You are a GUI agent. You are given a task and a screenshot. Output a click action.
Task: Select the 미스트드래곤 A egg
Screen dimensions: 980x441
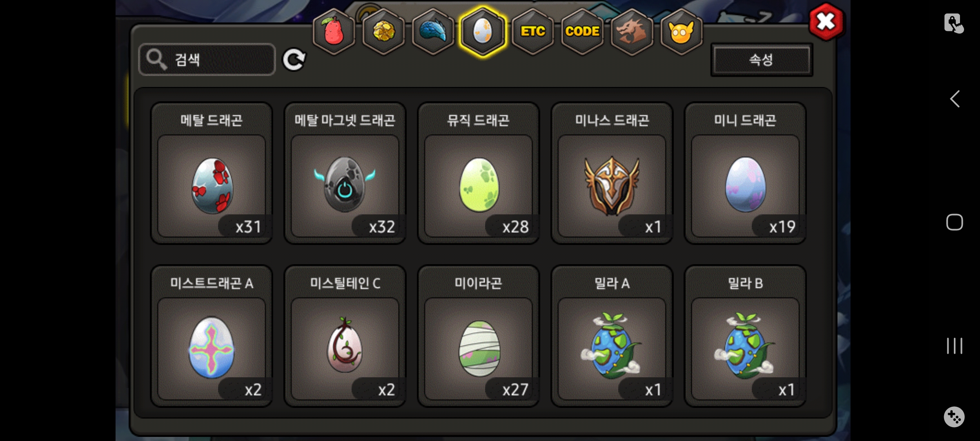tap(212, 336)
